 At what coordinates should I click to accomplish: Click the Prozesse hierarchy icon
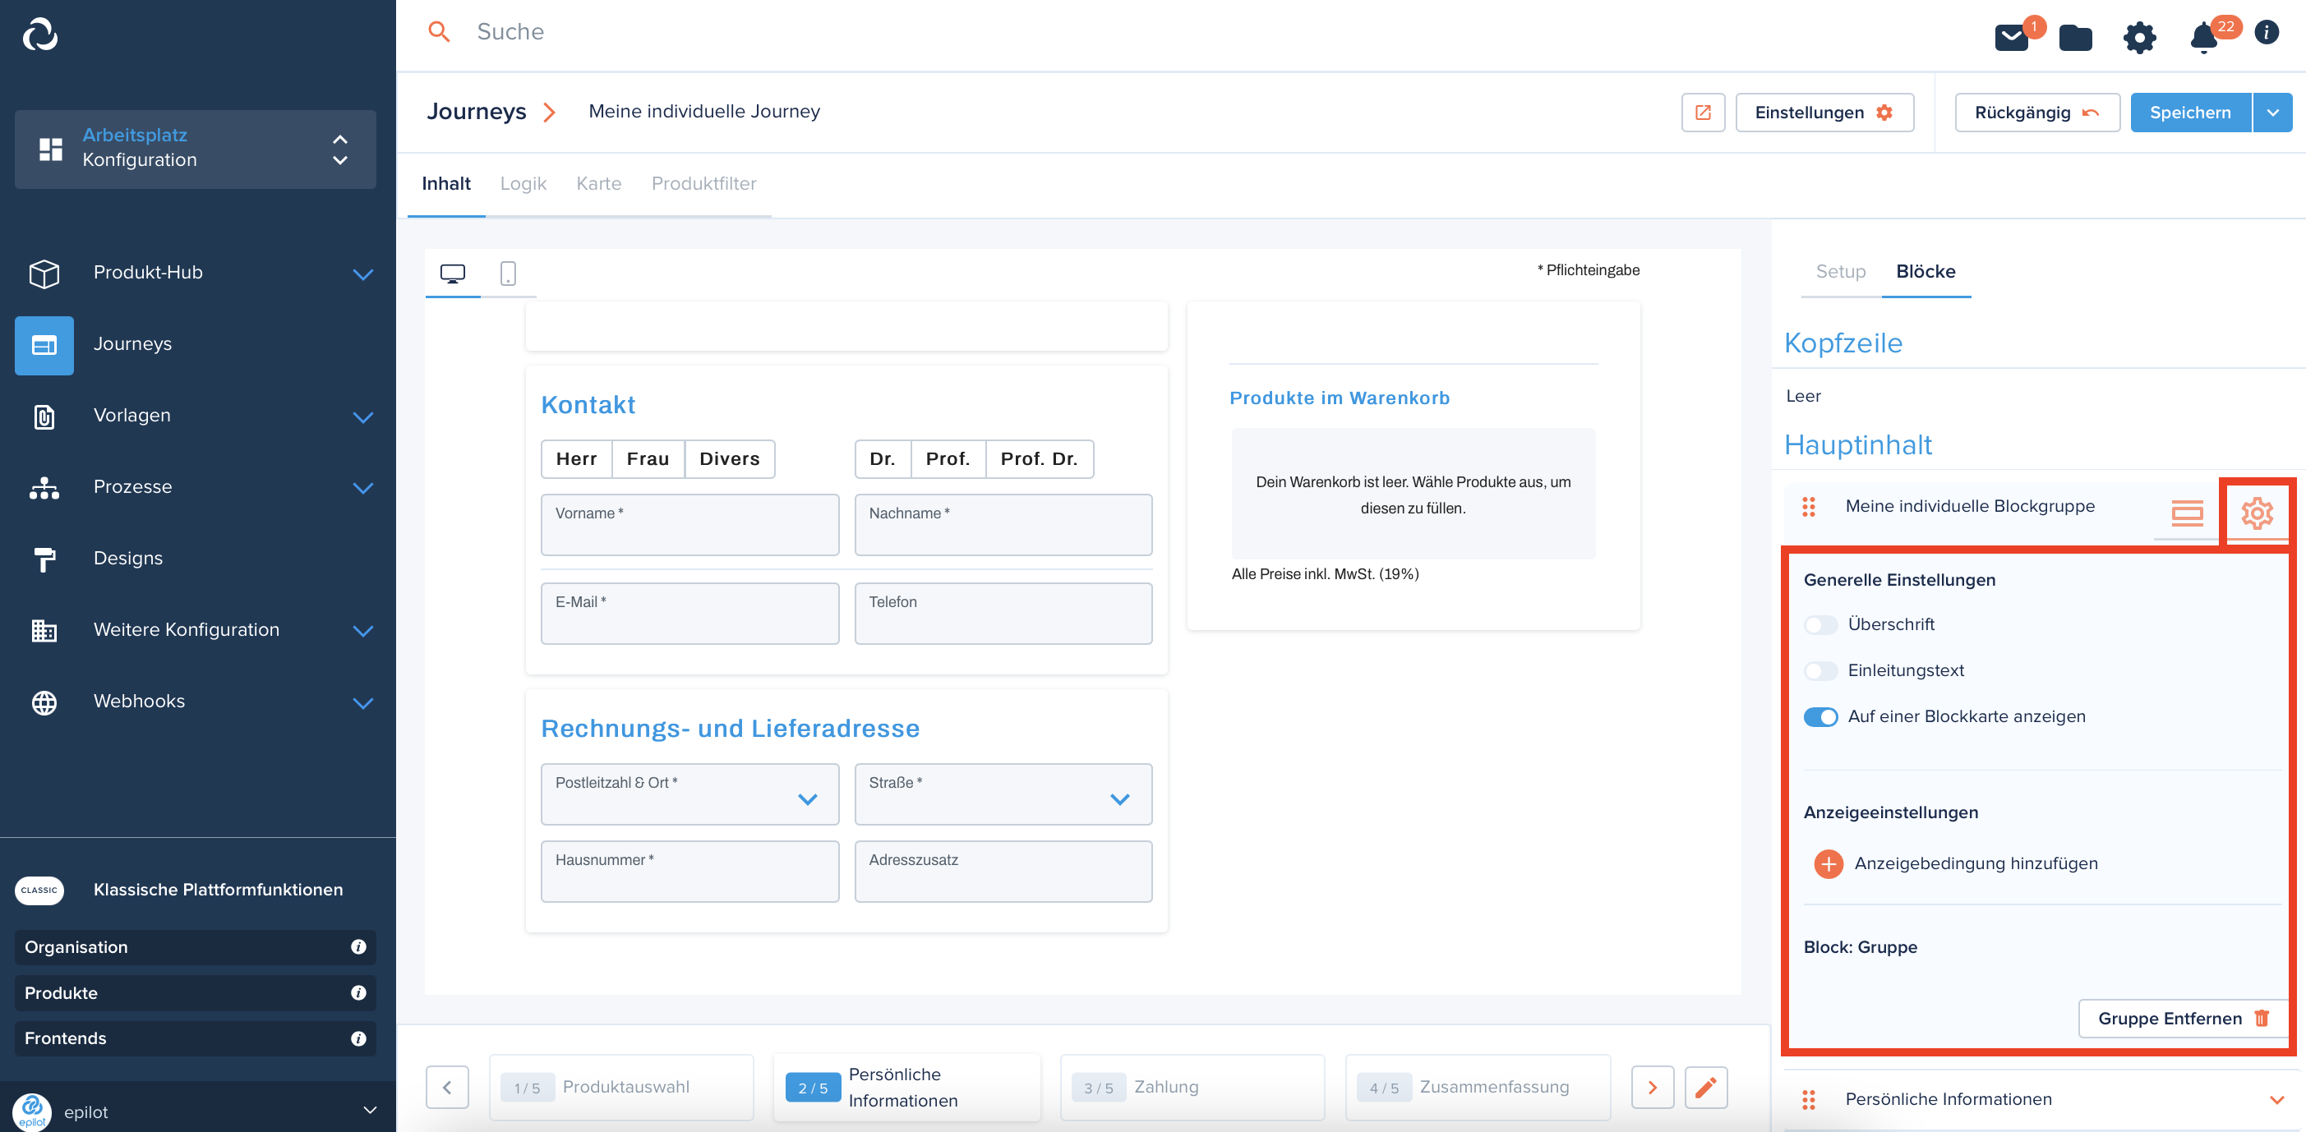point(44,488)
